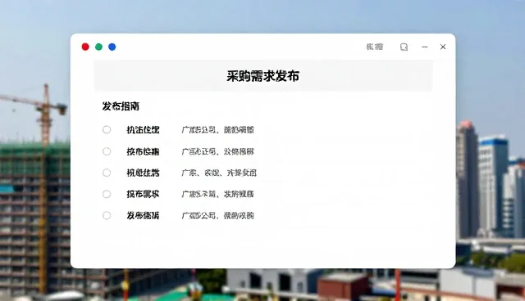Click the green dot in the title bar
This screenshot has width=525, height=301.
coord(98,47)
